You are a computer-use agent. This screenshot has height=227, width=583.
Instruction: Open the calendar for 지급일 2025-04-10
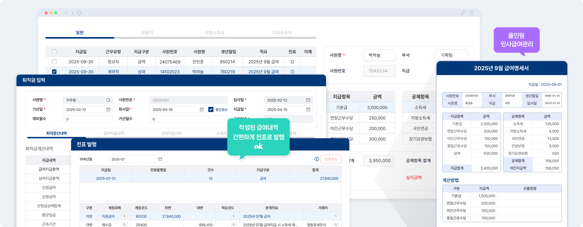pyautogui.click(x=308, y=110)
